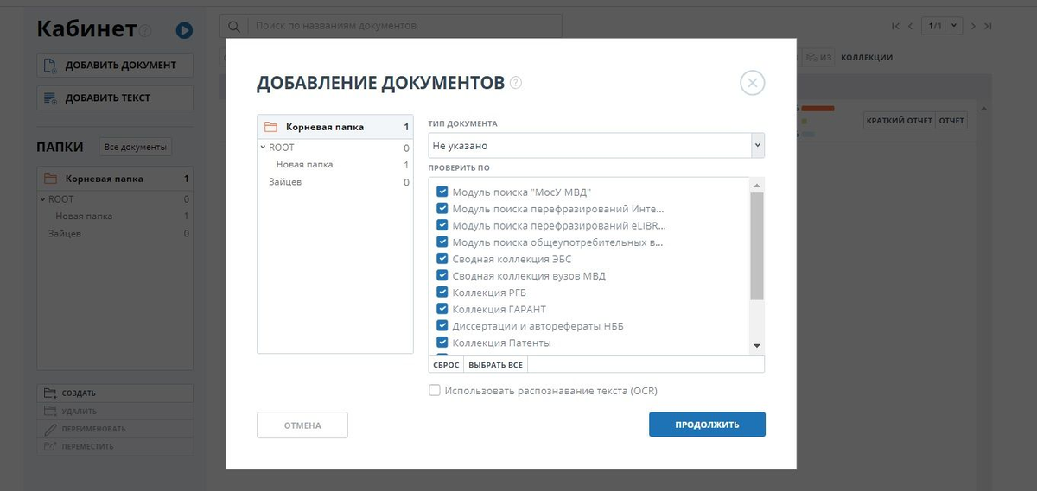Click the help icon beside Кабинет heading
1037x491 pixels.
pyautogui.click(x=145, y=31)
